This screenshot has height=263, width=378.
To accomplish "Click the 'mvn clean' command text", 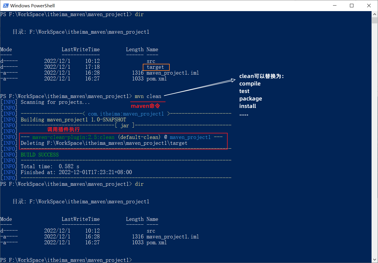I will (148, 96).
